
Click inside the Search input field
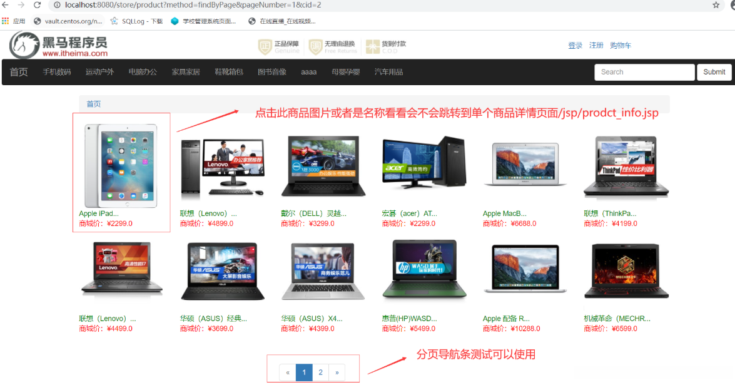pos(644,72)
